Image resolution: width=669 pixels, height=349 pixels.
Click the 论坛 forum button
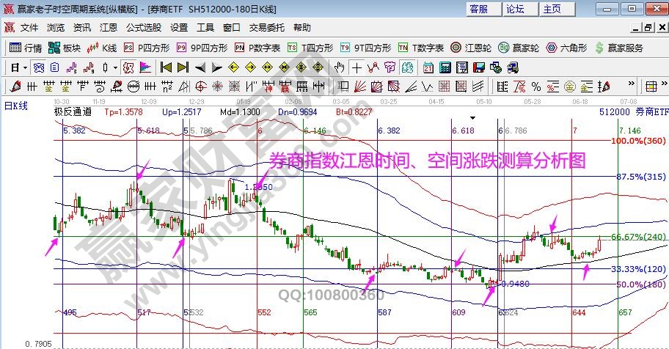point(515,9)
